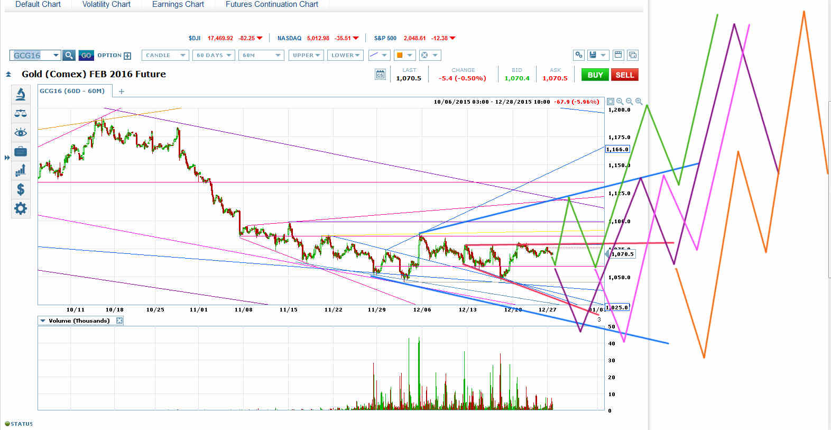Click the last zoom magnifier icon above the price axis
Screen dimensions: 831x430
[x=639, y=102]
